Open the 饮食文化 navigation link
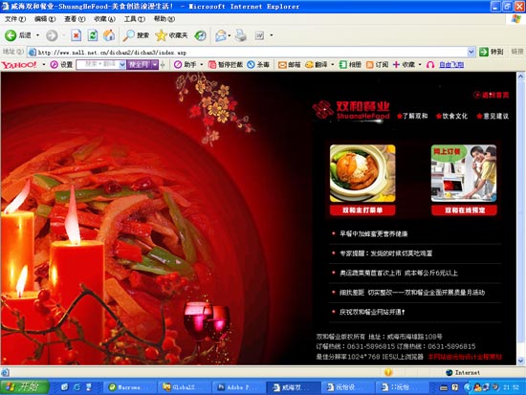Screen dimensions: 526x395 (x=451, y=116)
